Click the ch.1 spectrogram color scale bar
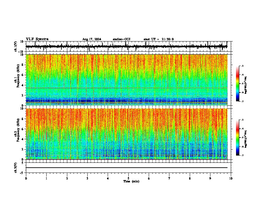This screenshot has height=200, width=260. (x=237, y=84)
